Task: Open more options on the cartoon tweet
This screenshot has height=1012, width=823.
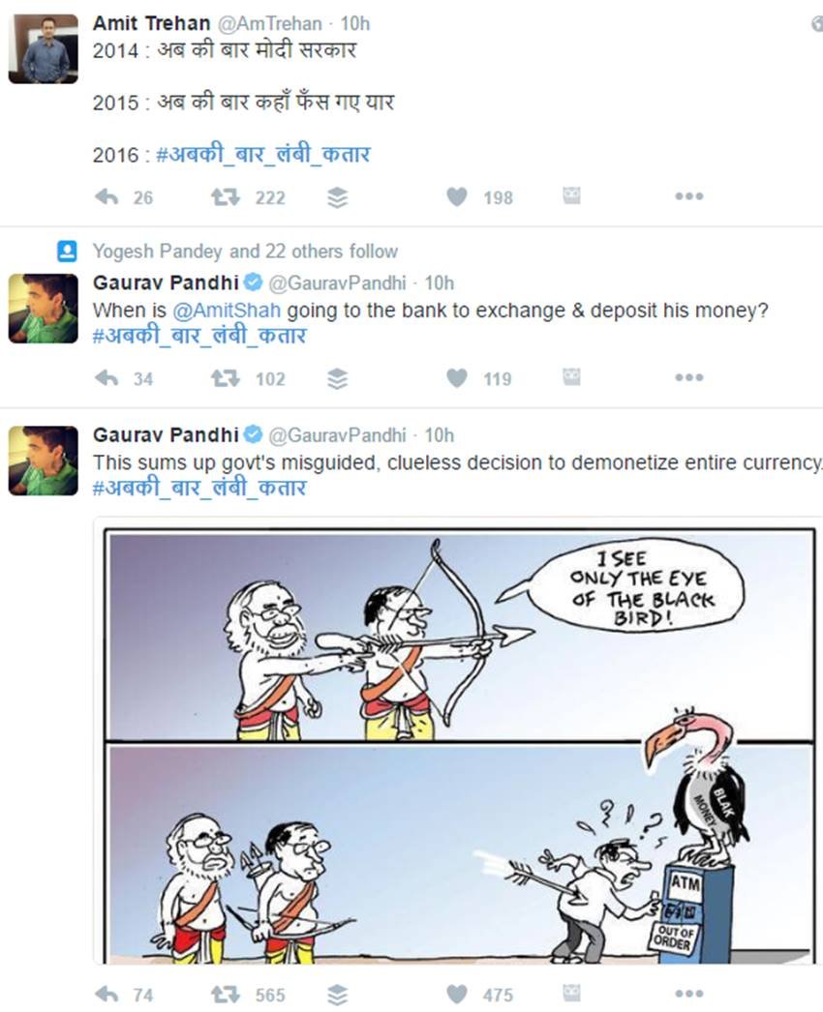Action: coord(688,994)
